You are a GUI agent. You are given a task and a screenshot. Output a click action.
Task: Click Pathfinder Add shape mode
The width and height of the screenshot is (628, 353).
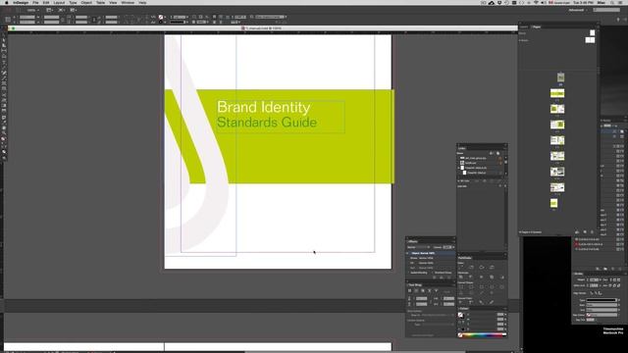point(461,277)
